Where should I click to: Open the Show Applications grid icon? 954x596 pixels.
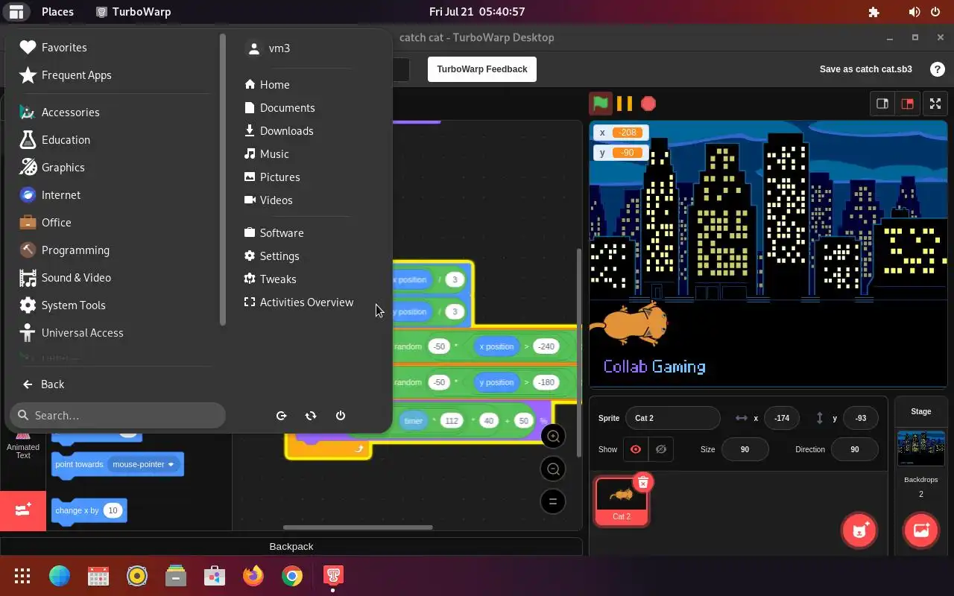(22, 576)
